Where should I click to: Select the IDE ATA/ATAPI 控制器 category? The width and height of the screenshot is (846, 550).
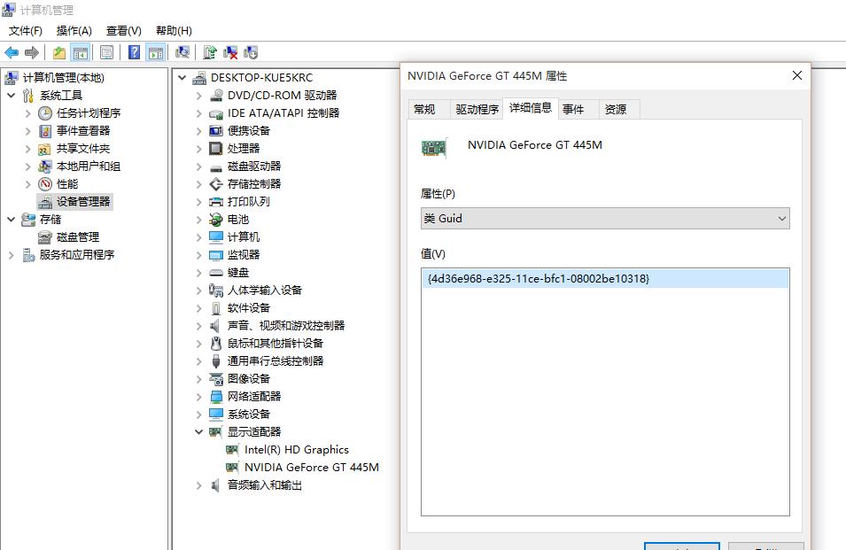click(283, 113)
